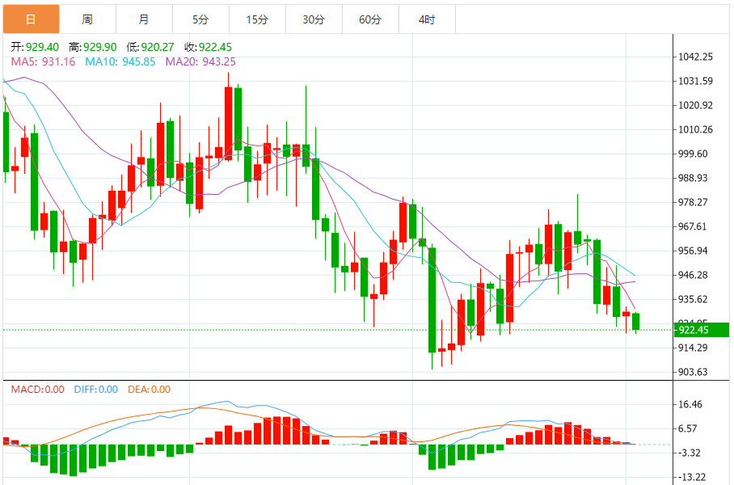Screen dimensions: 734x485
Task: Click the MA5: 931.16 indicator label
Action: (x=43, y=61)
